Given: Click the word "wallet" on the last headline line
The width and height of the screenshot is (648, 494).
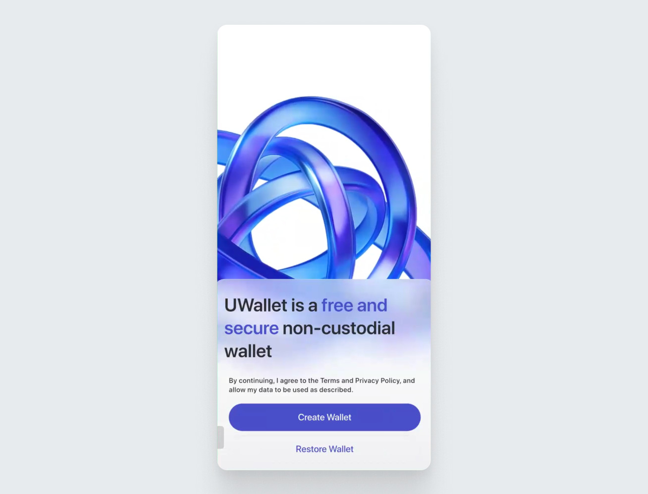Looking at the screenshot, I should pyautogui.click(x=248, y=351).
